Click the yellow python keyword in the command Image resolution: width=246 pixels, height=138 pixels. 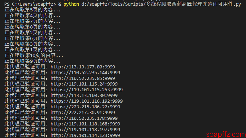pyautogui.click(x=71, y=4)
